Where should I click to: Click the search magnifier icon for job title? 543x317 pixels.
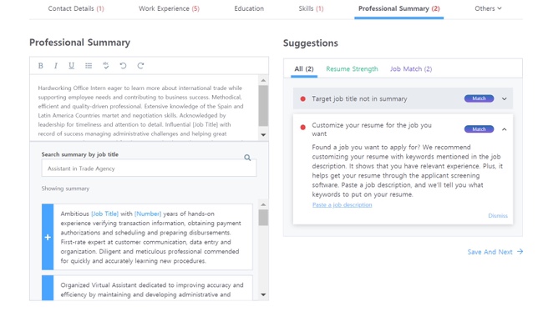coord(247,158)
